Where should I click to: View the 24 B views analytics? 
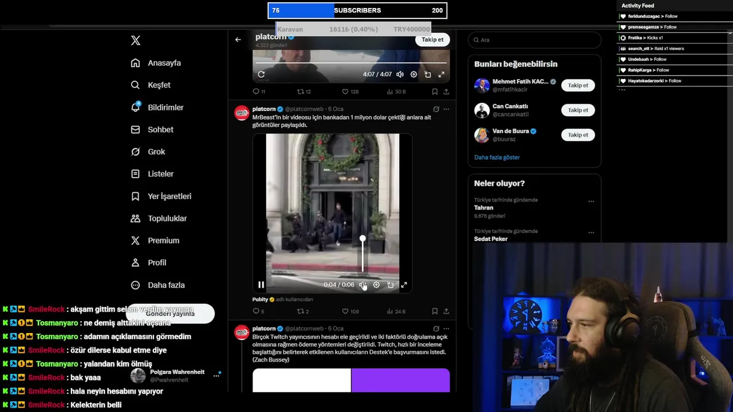396,311
